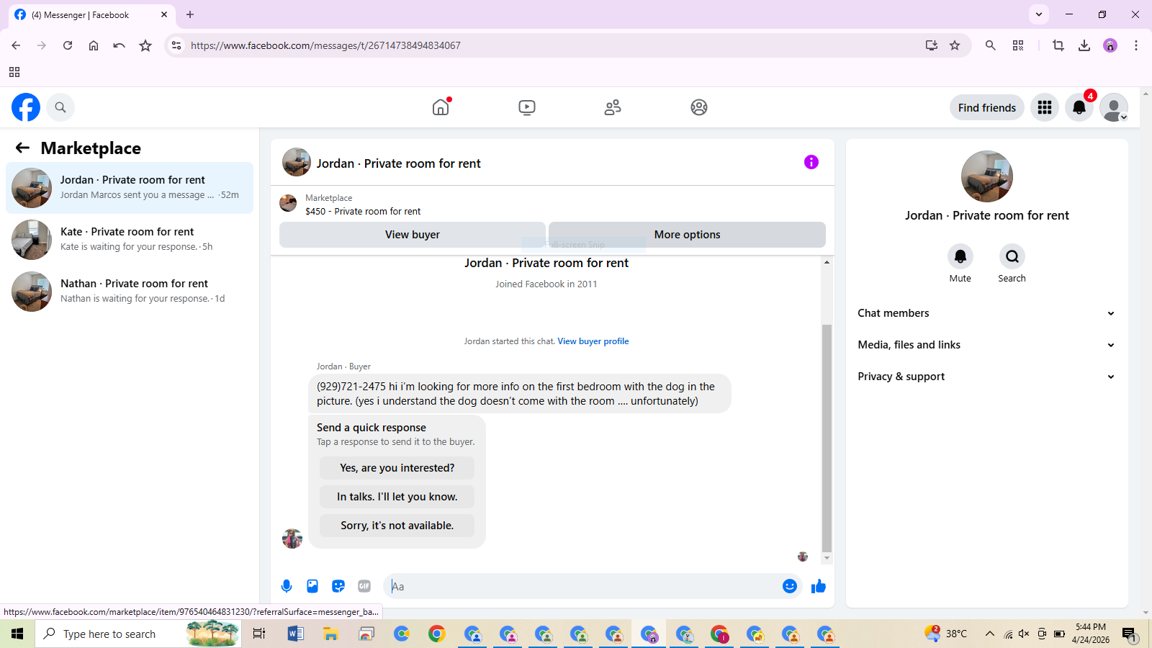This screenshot has height=648, width=1152.
Task: Open the purple conversation information icon
Action: tap(811, 162)
